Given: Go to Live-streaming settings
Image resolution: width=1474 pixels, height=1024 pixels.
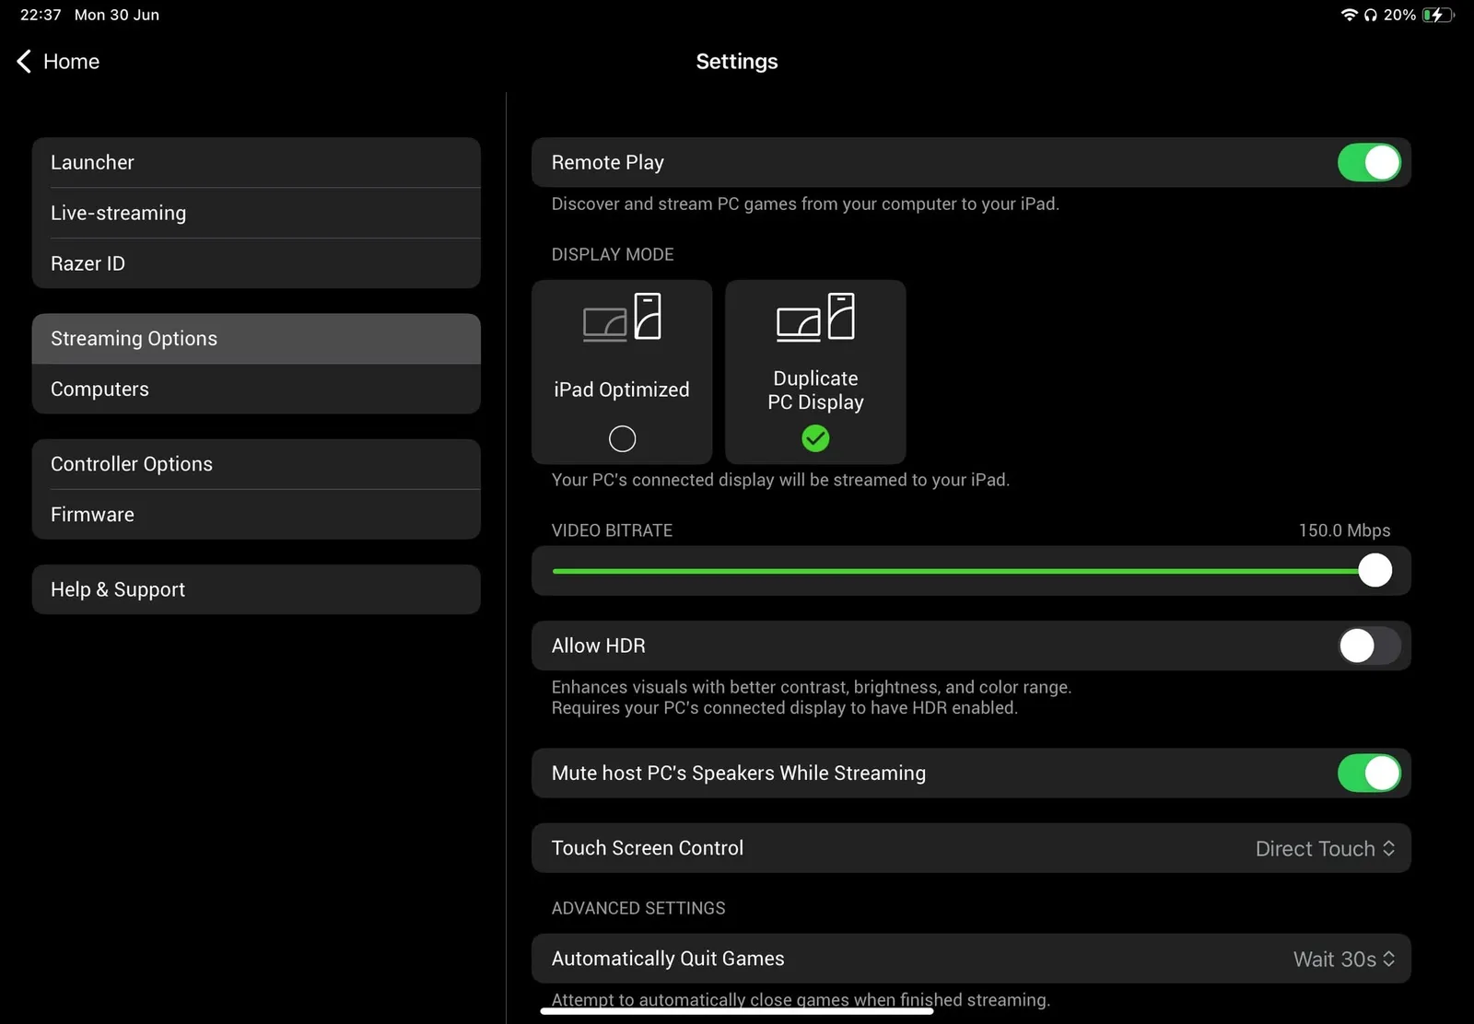Looking at the screenshot, I should coord(256,213).
